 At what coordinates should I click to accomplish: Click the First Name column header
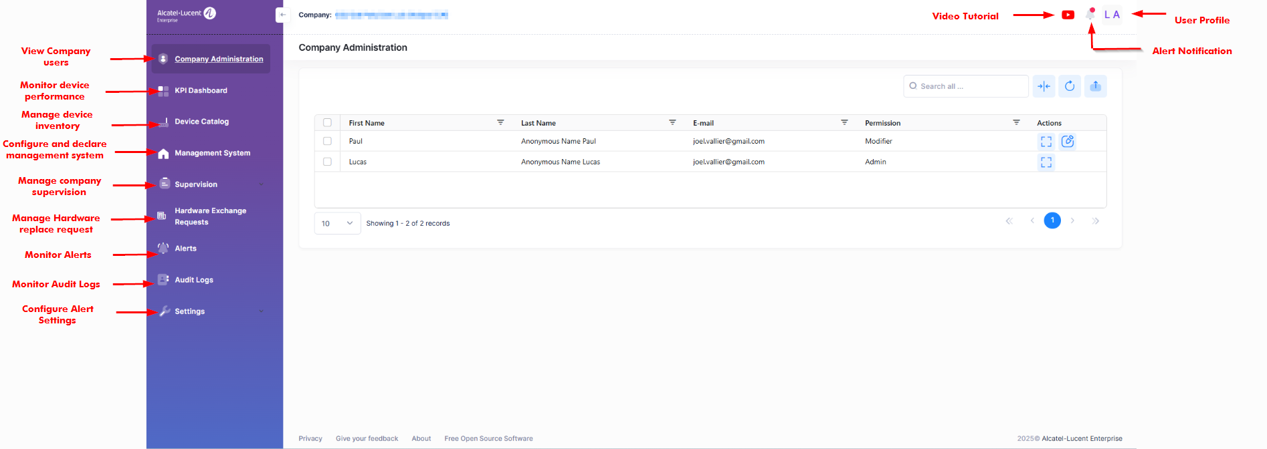coord(367,123)
